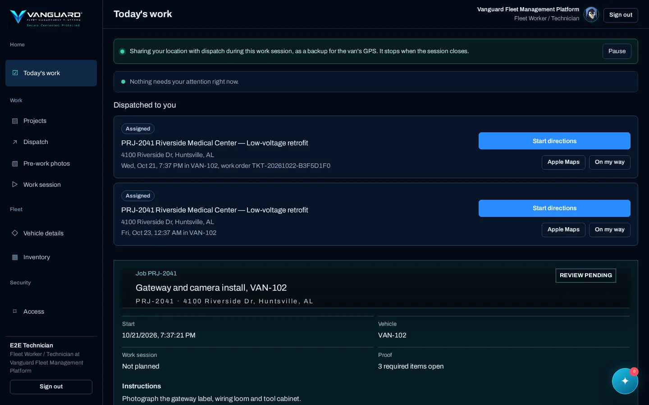Click the "3 required items open" proof value
The width and height of the screenshot is (649, 405).
[411, 366]
